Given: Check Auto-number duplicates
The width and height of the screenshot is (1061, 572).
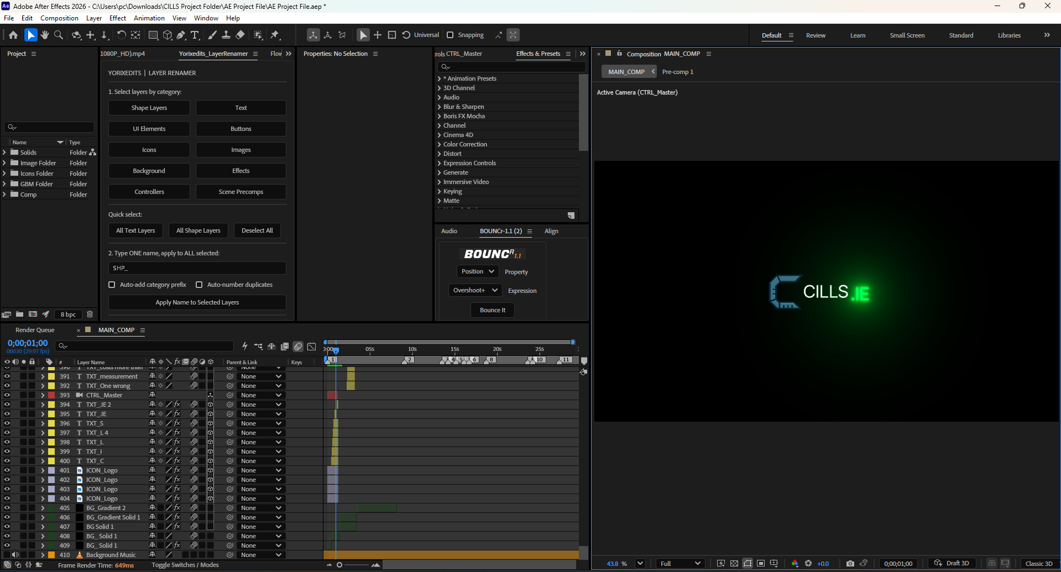Looking at the screenshot, I should [199, 285].
